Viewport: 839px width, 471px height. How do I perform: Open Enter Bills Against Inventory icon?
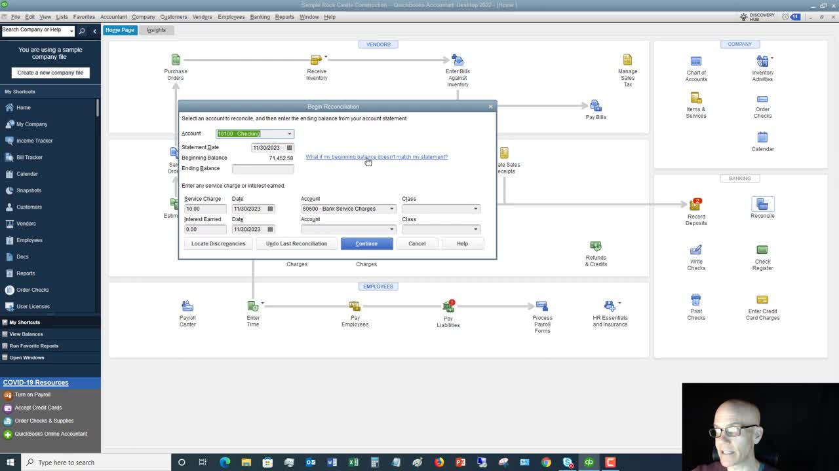click(x=458, y=60)
